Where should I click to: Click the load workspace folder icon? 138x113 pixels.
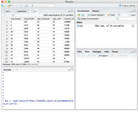pyautogui.click(x=79, y=15)
